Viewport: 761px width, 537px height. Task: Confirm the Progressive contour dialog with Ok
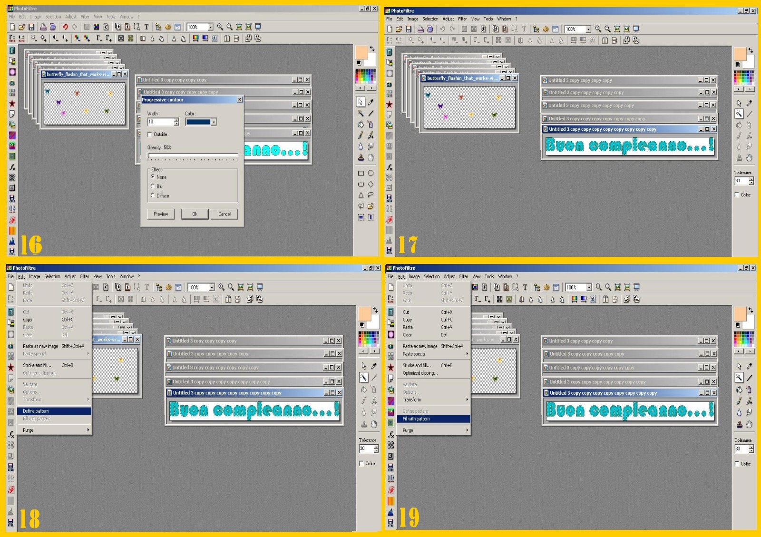point(195,214)
